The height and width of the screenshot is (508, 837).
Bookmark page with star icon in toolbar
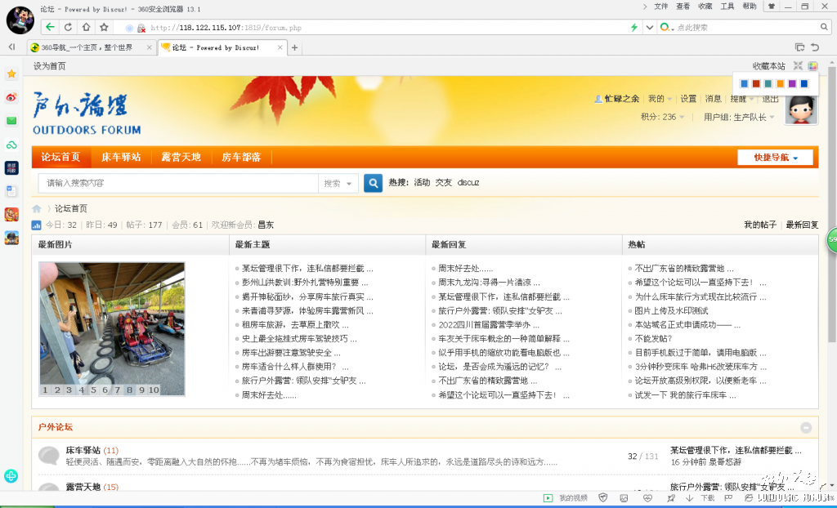coord(104,27)
